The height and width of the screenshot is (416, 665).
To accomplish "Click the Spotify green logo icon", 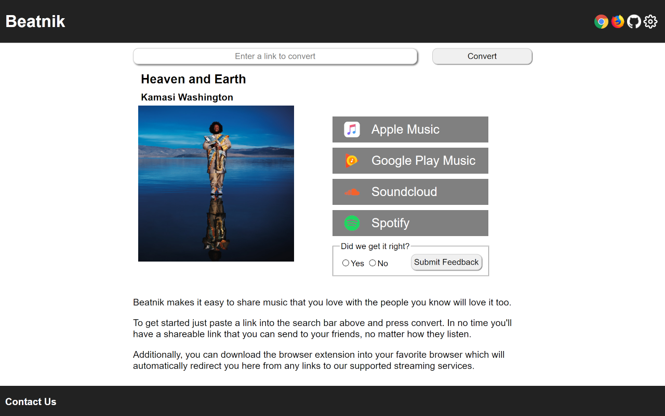I will pyautogui.click(x=352, y=223).
